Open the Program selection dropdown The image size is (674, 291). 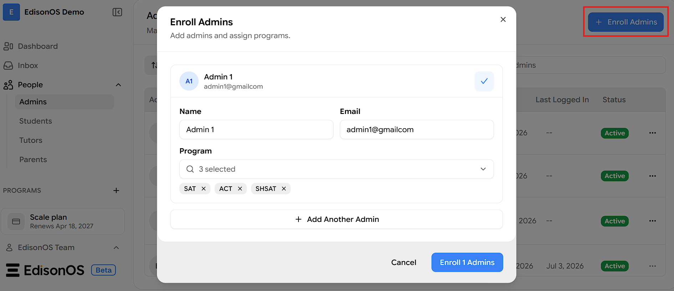(337, 169)
